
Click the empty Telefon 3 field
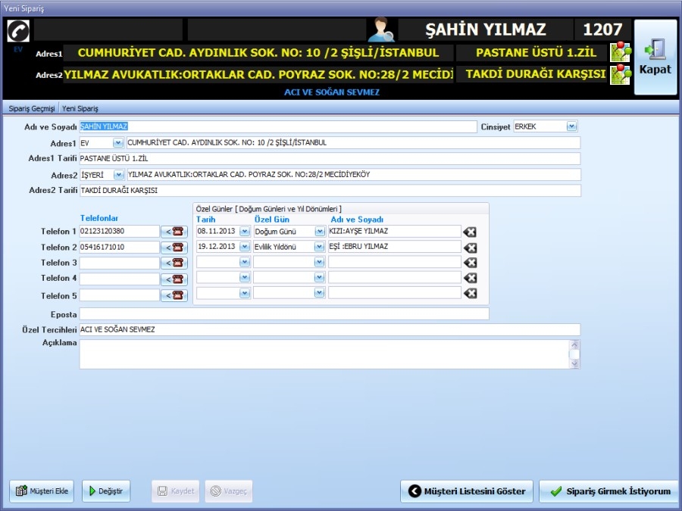tap(119, 263)
